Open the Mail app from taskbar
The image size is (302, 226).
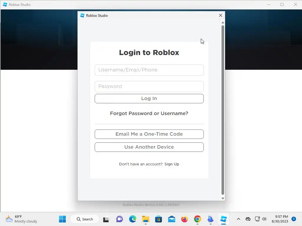point(171,219)
